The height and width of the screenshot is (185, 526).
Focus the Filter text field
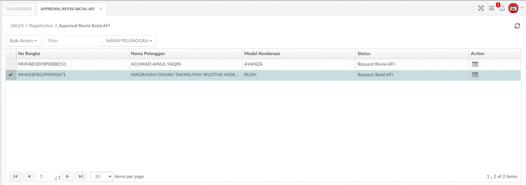72,41
